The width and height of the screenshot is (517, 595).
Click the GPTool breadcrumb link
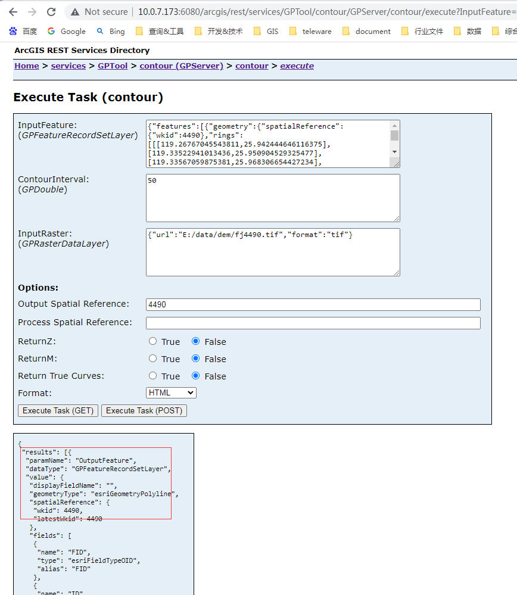[x=113, y=66]
